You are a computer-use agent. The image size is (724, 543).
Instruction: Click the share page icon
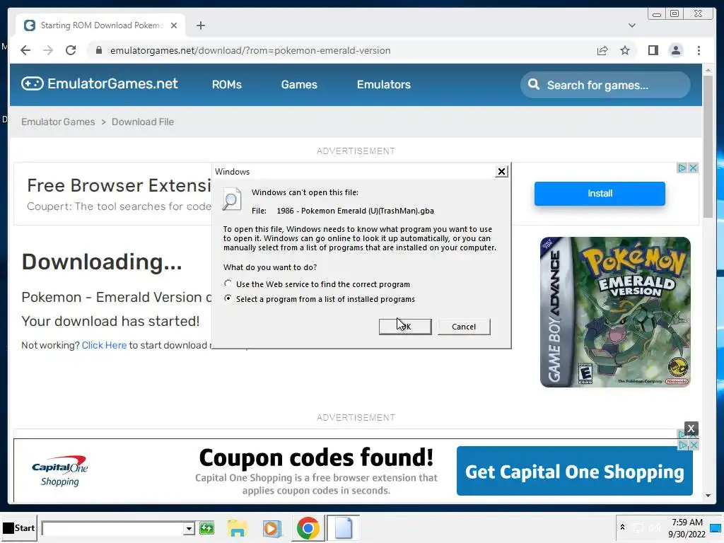602,50
